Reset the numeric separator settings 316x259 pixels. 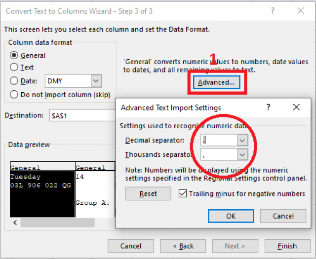pyautogui.click(x=148, y=194)
